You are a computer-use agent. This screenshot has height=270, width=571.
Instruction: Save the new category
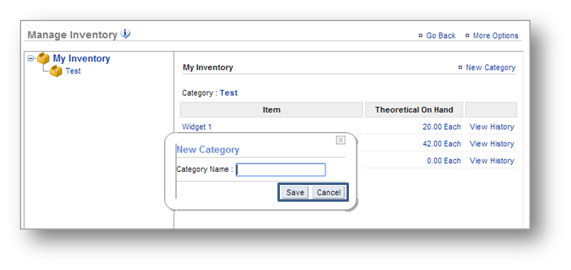(x=295, y=192)
